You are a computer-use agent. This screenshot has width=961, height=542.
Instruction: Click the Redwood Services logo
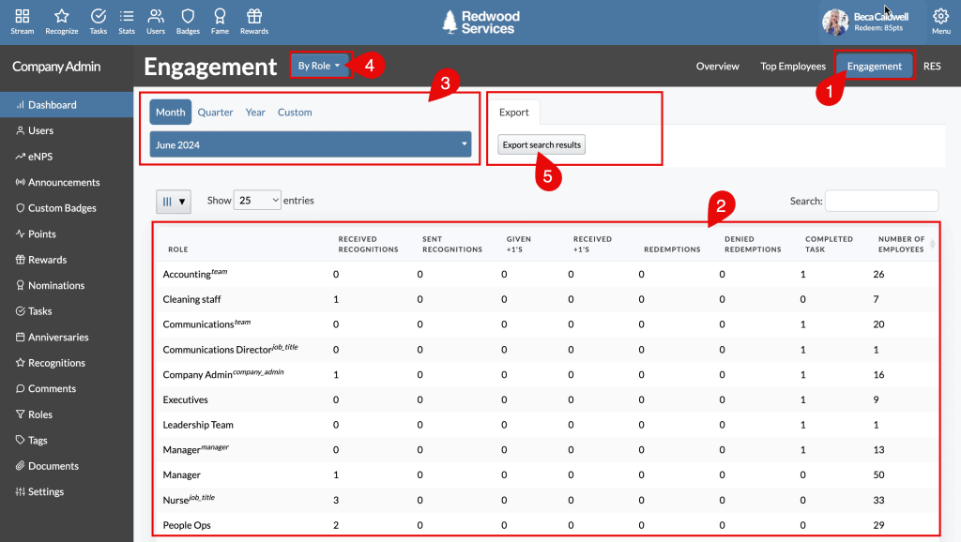pyautogui.click(x=481, y=23)
